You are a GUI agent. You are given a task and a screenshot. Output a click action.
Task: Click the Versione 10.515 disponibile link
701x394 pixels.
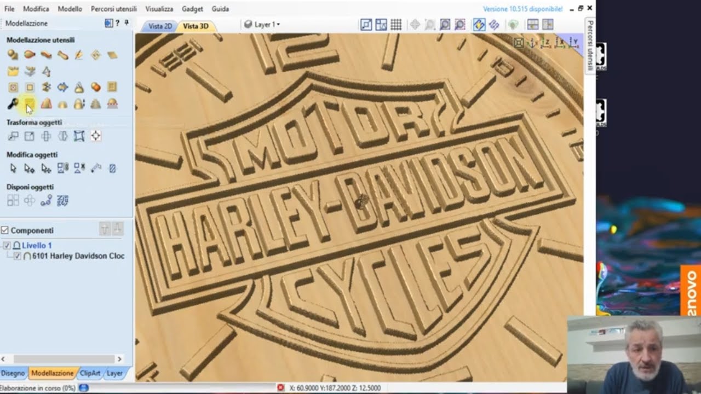tap(522, 9)
